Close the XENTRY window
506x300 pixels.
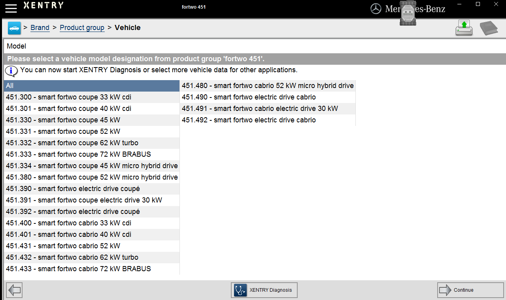coord(497,4)
